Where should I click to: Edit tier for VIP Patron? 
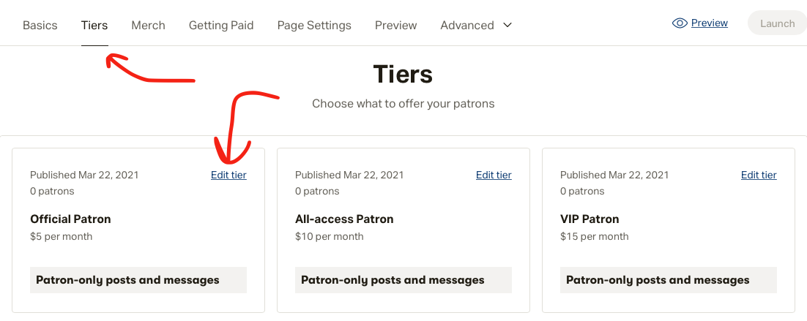(x=759, y=175)
